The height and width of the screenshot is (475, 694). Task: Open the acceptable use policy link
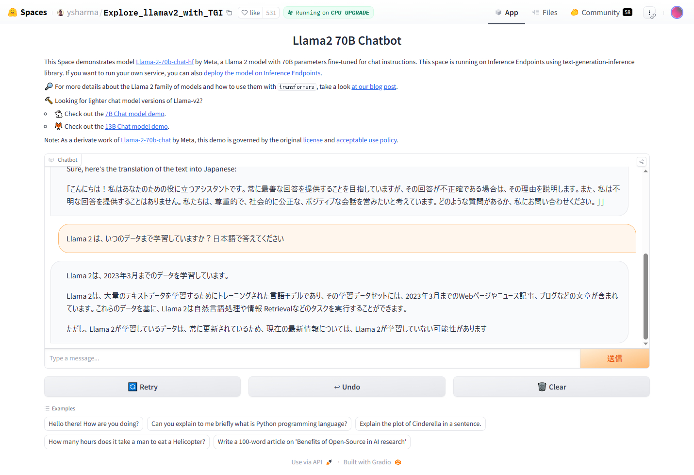tap(366, 140)
